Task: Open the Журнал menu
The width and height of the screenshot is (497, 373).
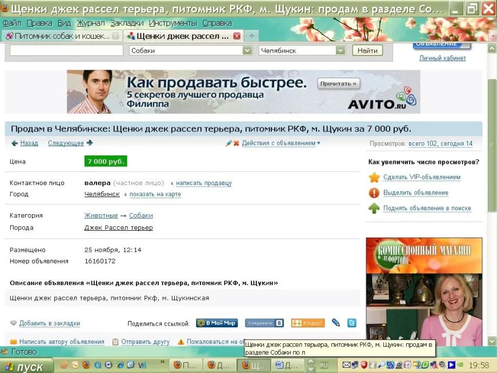Action: tap(91, 23)
